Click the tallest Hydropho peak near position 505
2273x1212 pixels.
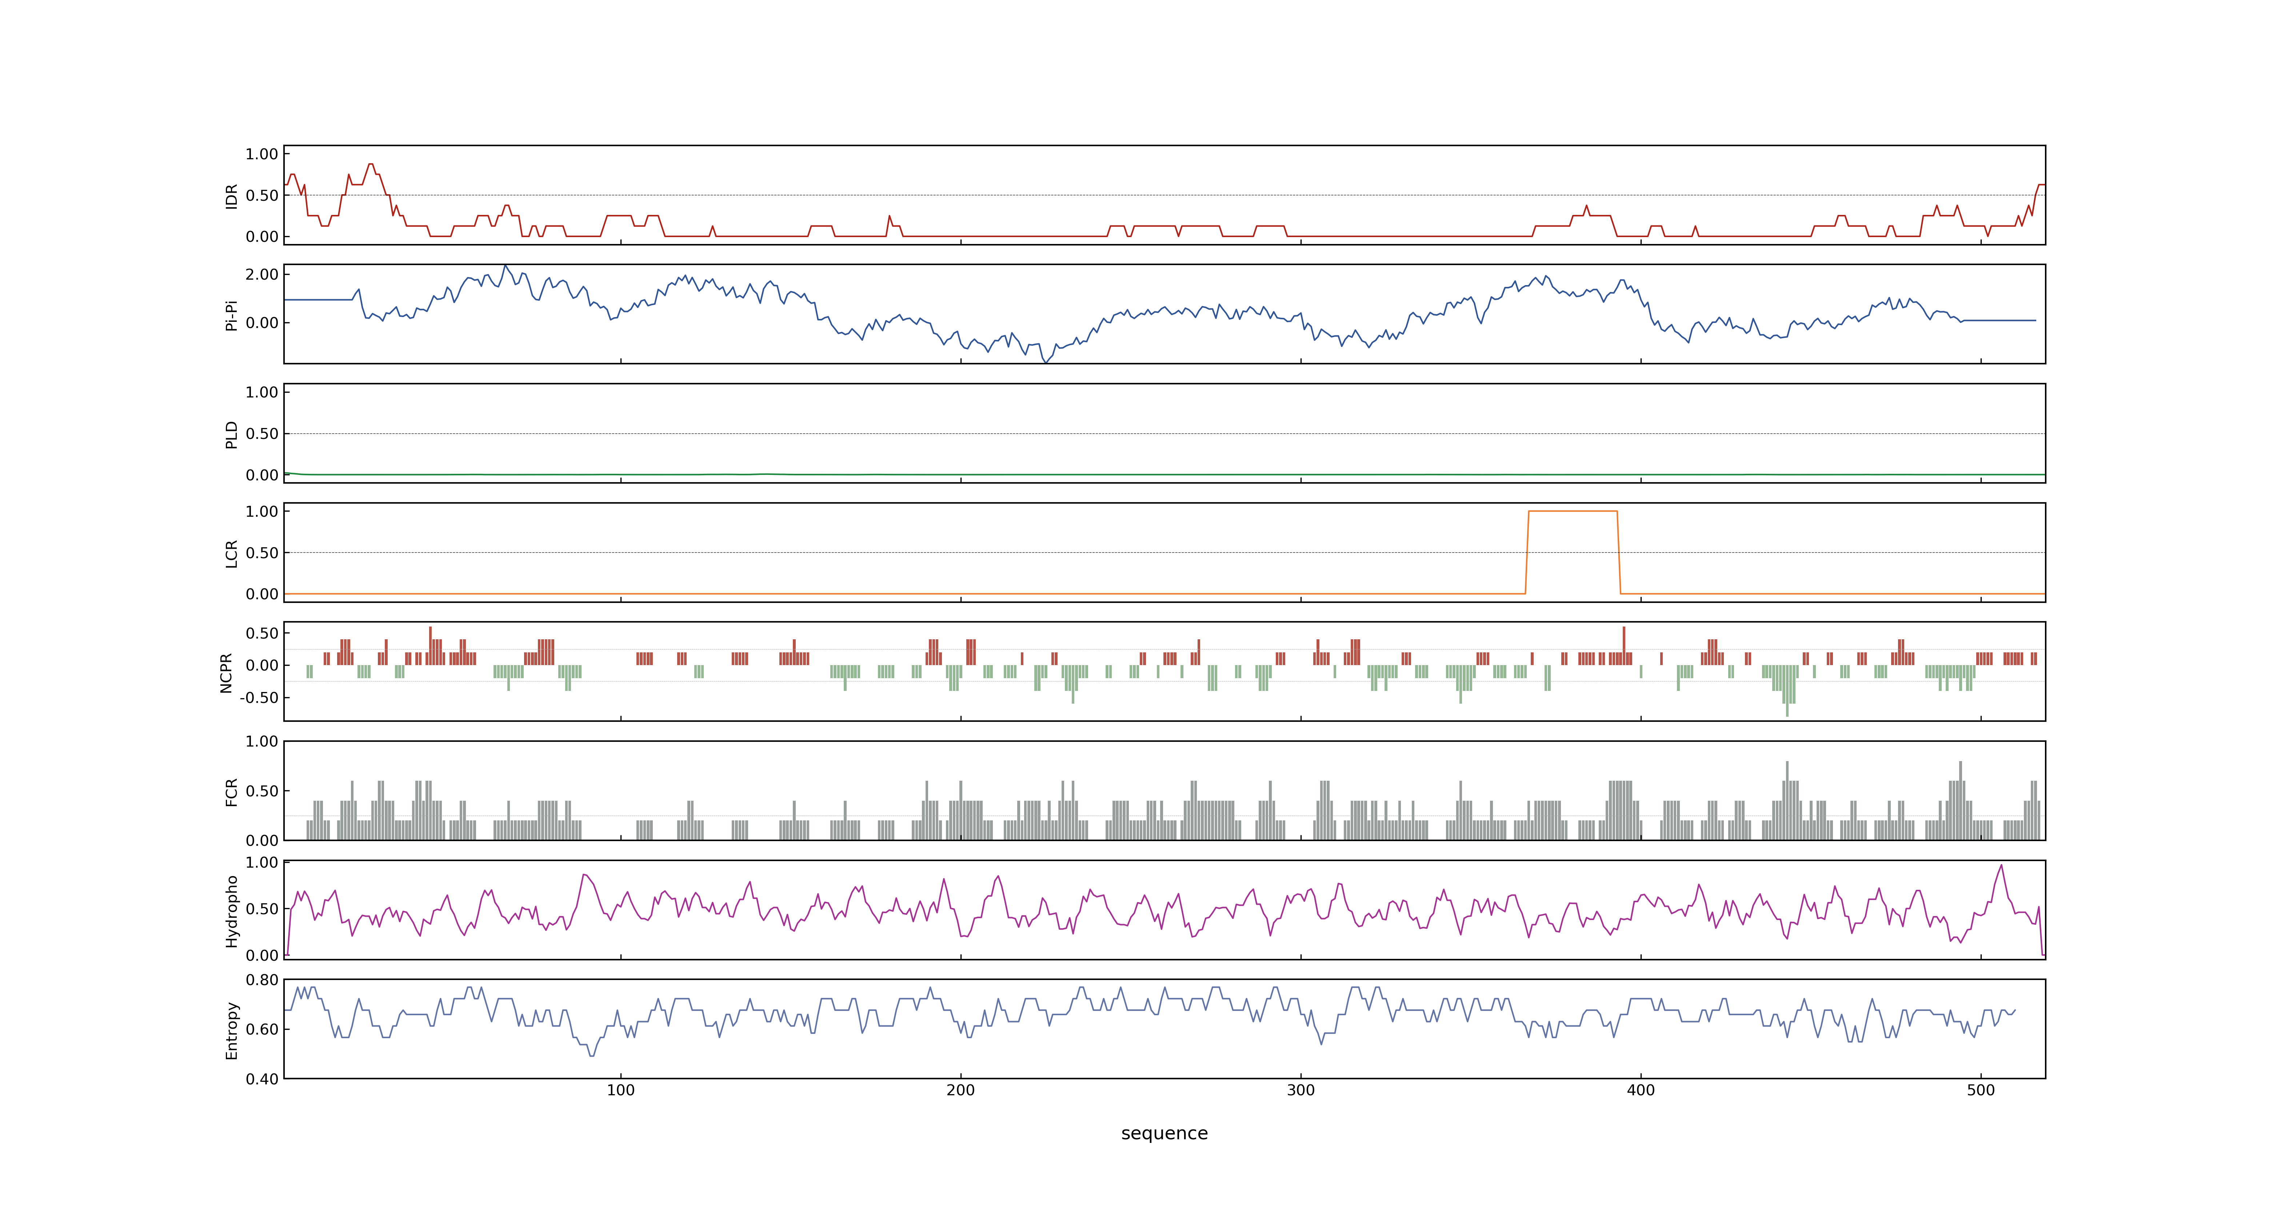(x=2001, y=865)
